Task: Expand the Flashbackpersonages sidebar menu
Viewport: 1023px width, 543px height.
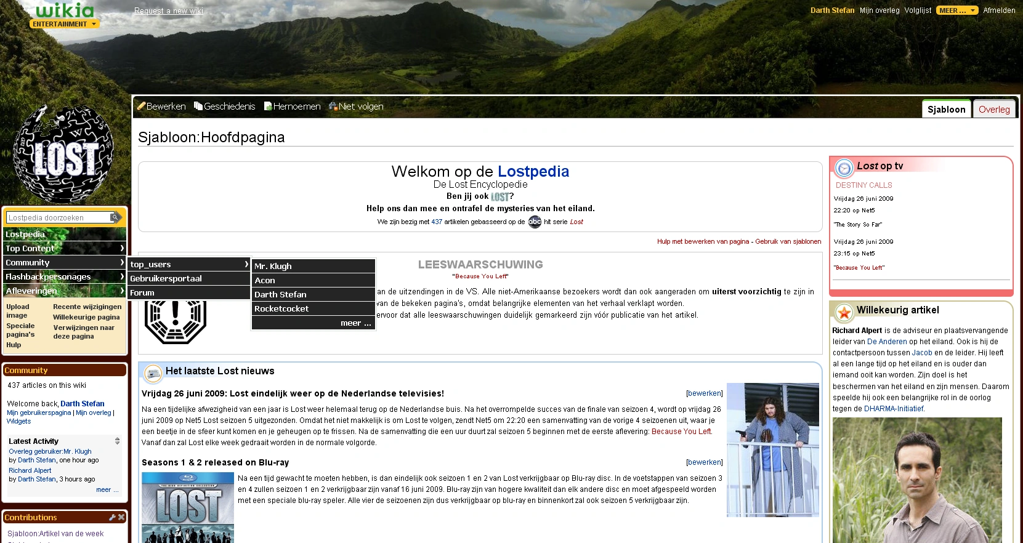Action: (x=65, y=276)
